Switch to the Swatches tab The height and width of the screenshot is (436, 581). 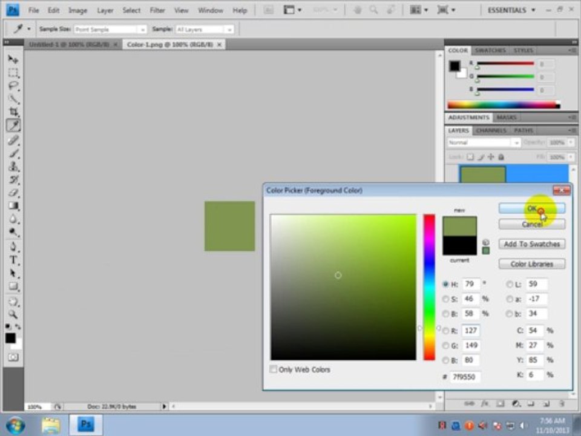tap(490, 50)
